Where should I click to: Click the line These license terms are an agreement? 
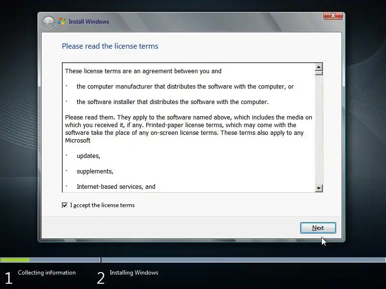[143, 71]
